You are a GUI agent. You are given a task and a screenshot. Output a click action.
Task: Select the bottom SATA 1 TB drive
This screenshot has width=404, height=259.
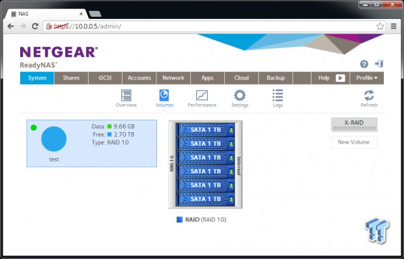205,199
